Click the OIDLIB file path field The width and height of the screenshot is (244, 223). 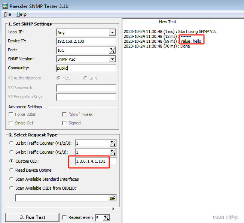(62, 198)
